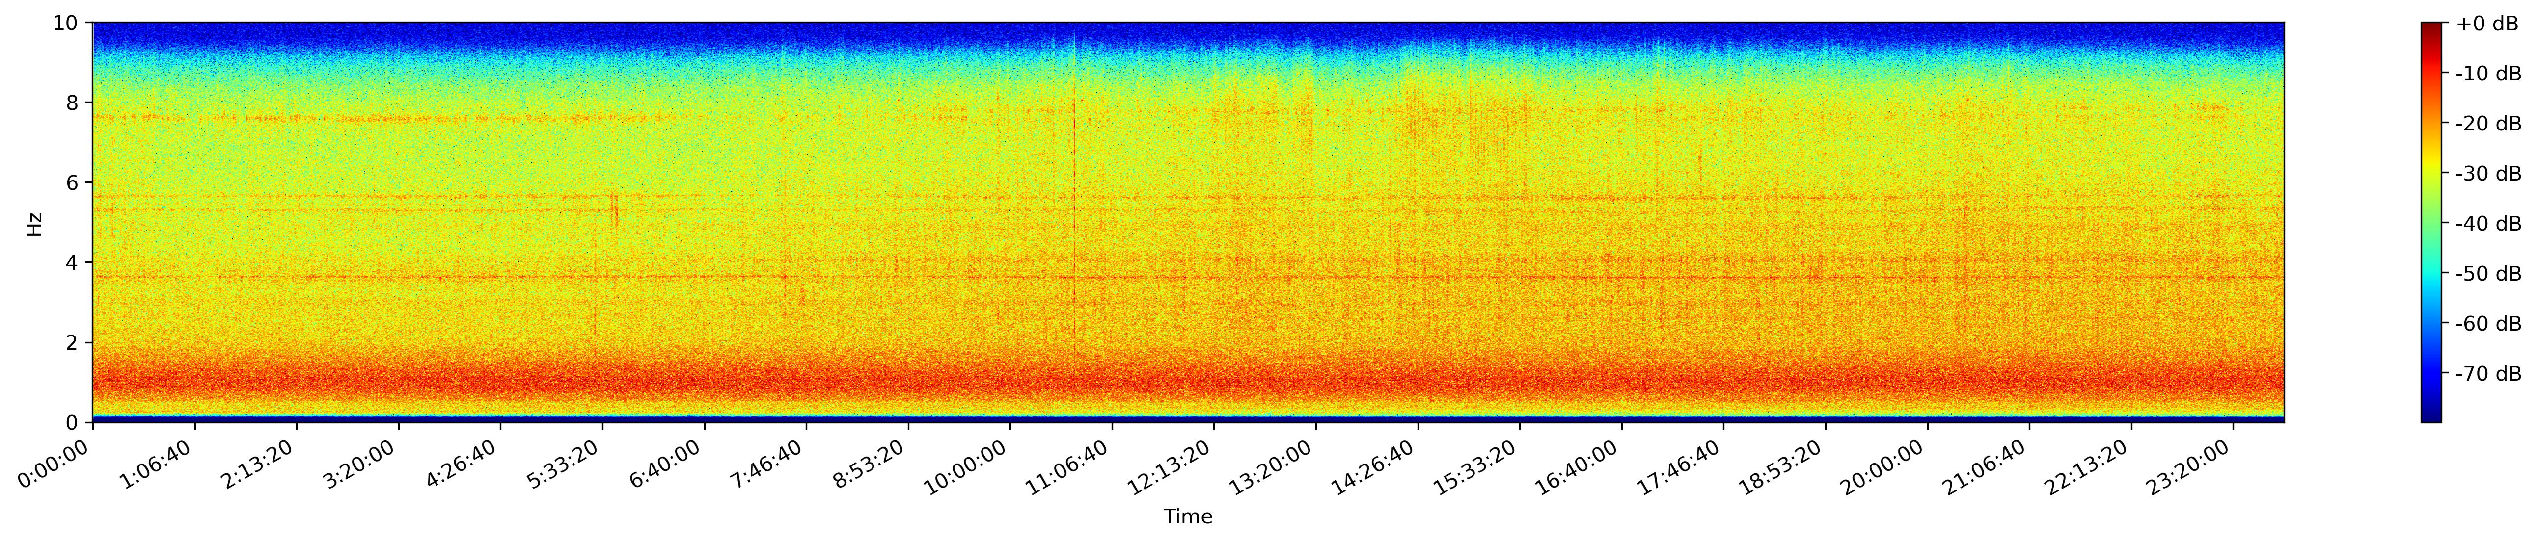Click the '4' frequency tick label
This screenshot has width=2537, height=542.
coord(73,262)
